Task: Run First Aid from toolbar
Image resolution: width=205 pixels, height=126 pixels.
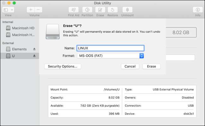Action: click(x=73, y=10)
